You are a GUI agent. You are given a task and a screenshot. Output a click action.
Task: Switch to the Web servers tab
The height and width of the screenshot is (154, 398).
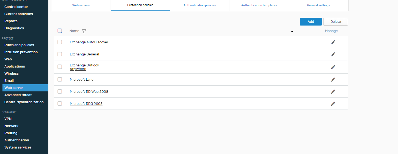[x=81, y=5]
